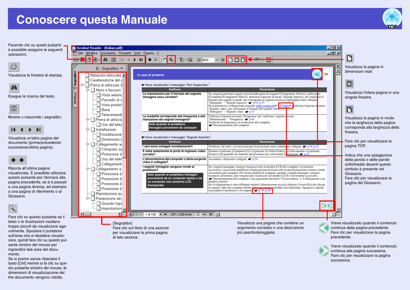This screenshot has width=410, height=290.
Task: Click the TOP icon inside the PDF page
Action: click(317, 74)
